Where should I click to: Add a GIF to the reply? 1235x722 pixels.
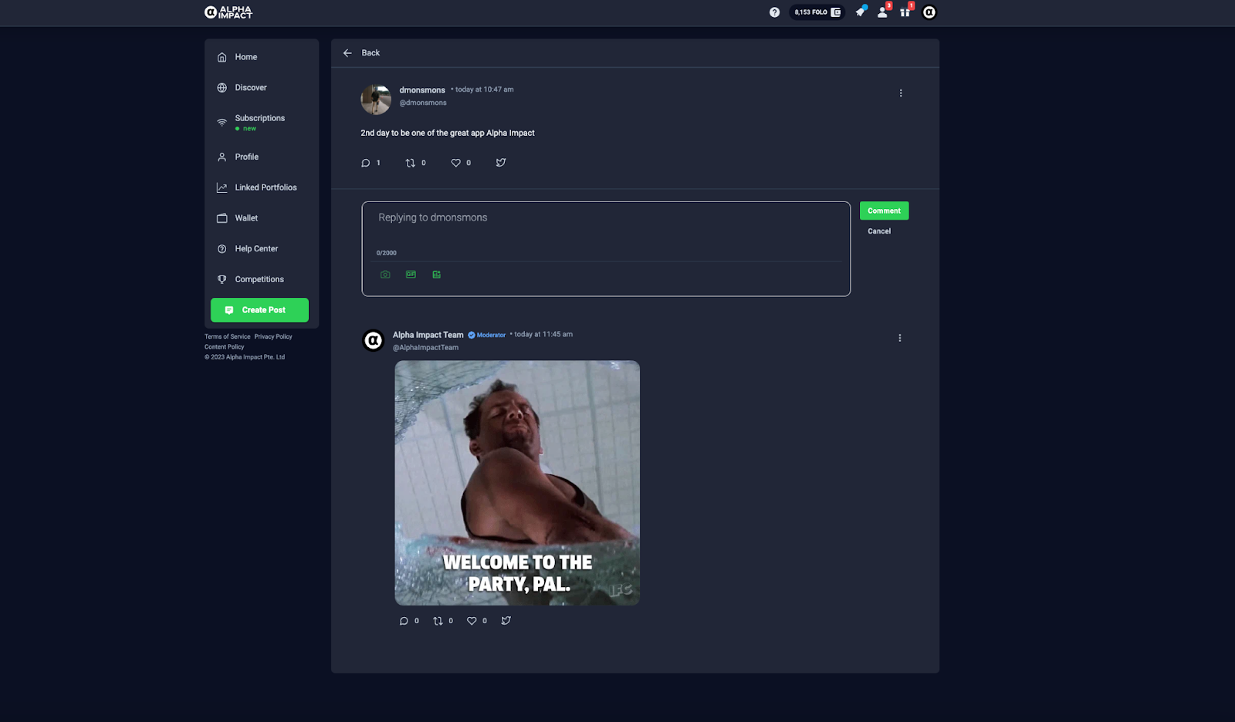411,275
